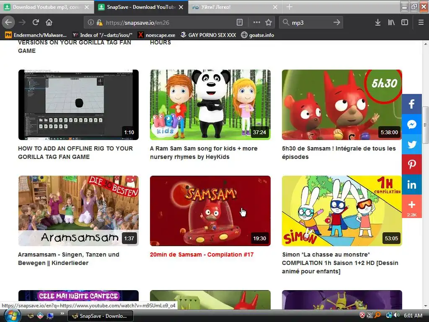Click the padlock security warning icon
This screenshot has height=322, width=429.
coord(99,23)
